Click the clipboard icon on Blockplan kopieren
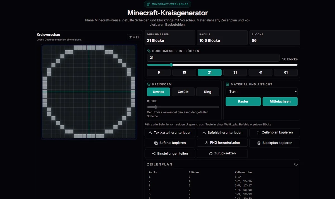The width and height of the screenshot is (335, 199). [259, 143]
